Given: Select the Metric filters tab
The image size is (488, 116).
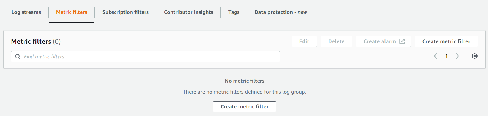Looking at the screenshot, I should tap(71, 12).
